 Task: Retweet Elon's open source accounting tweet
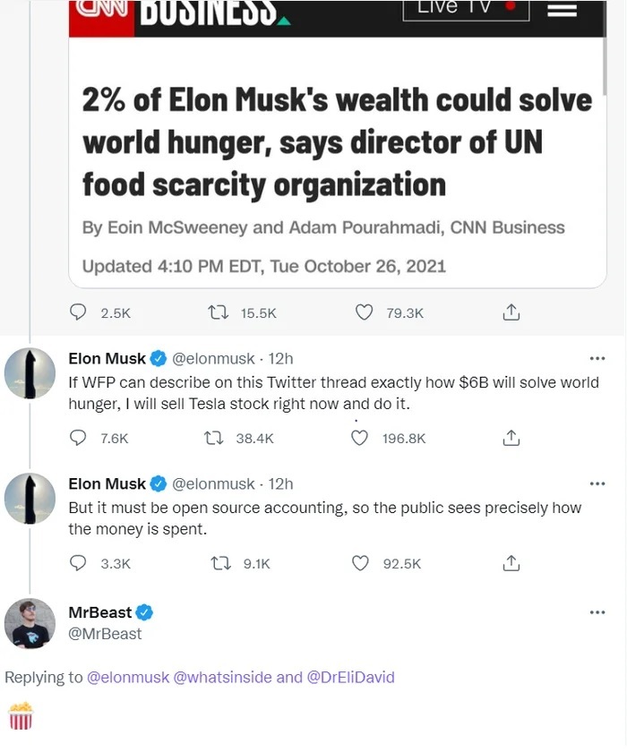tap(217, 563)
